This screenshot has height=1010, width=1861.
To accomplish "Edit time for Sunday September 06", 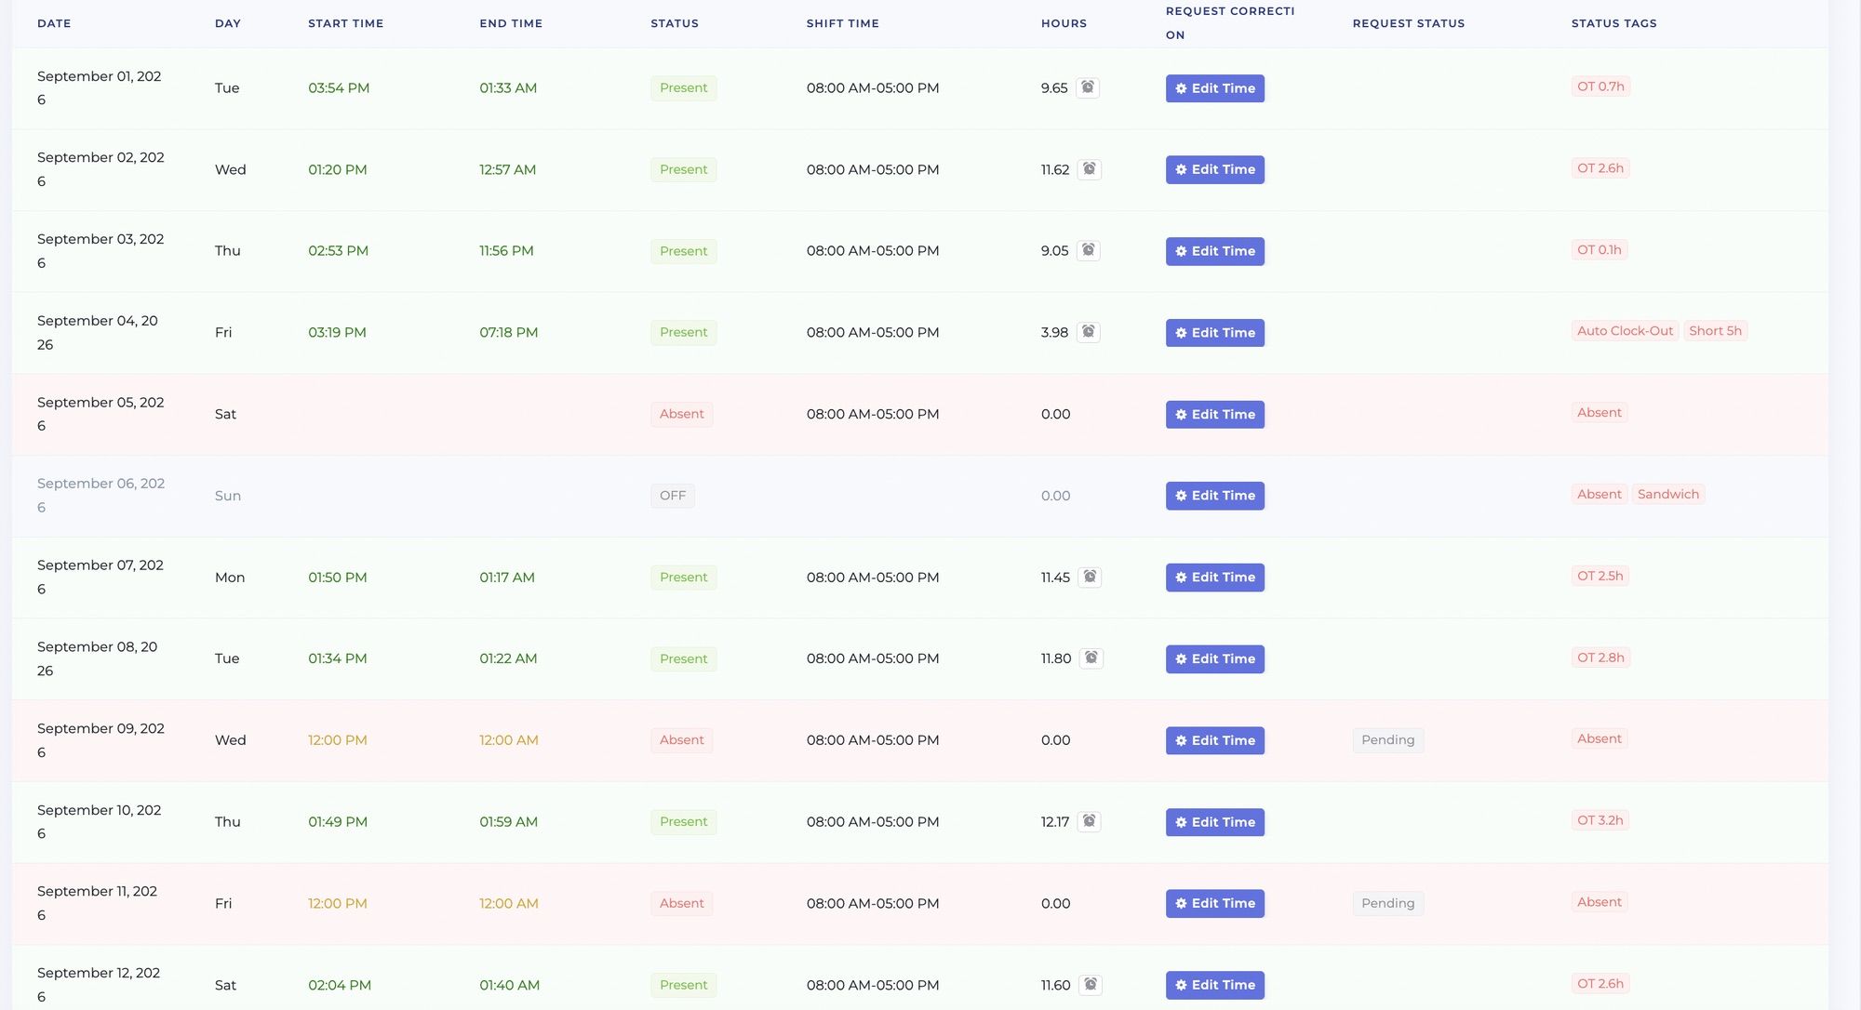I will [1214, 496].
